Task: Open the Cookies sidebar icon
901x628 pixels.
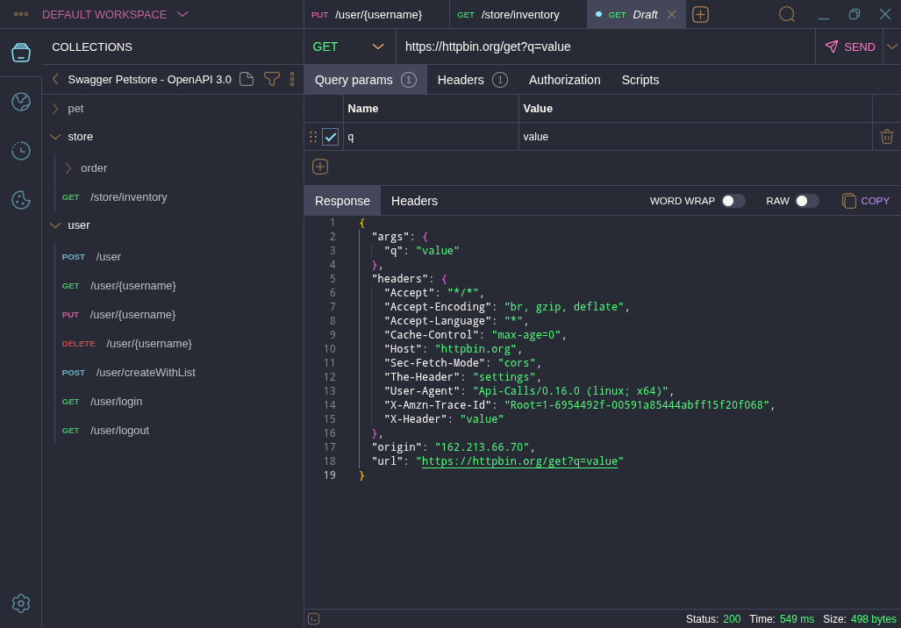Action: coord(21,200)
